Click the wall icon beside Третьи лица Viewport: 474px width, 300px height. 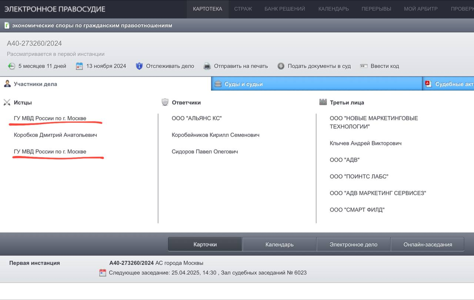[323, 102]
